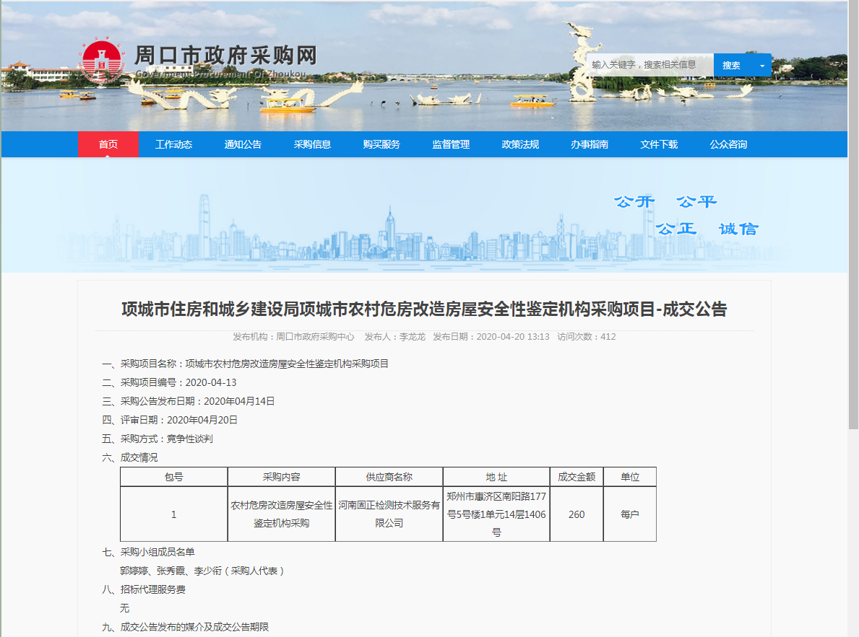
Task: Click the site title 周口市政府采购网
Action: point(226,56)
